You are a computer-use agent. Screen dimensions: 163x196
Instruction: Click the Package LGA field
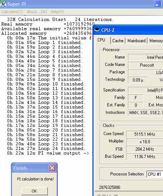(x=146, y=72)
